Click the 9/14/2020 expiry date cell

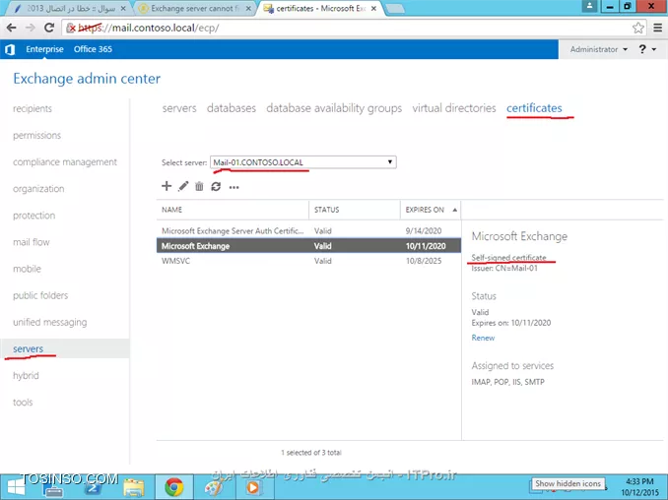pyautogui.click(x=424, y=230)
